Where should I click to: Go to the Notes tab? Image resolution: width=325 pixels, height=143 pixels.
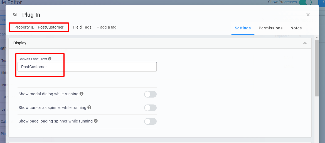296,28
